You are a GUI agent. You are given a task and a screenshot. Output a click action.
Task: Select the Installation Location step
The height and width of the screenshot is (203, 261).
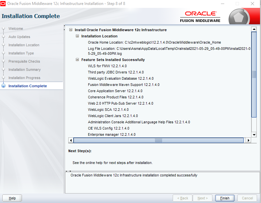tap(24, 45)
